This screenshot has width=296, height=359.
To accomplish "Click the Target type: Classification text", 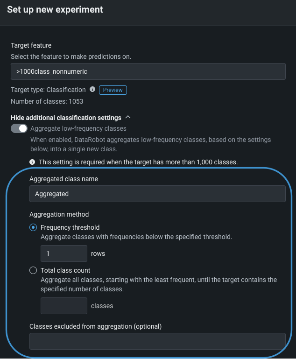I will coord(48,90).
